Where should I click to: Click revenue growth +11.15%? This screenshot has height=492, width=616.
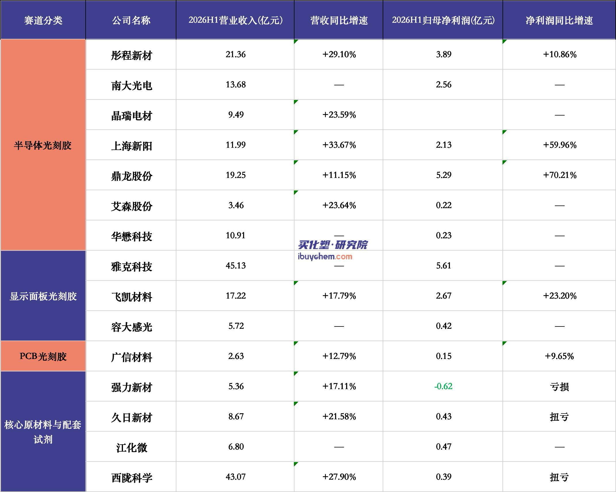(339, 175)
